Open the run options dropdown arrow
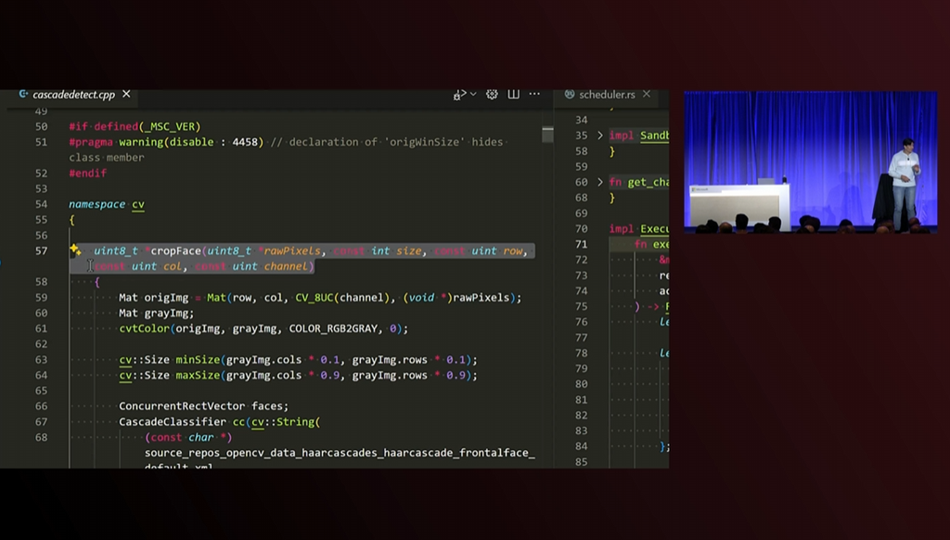This screenshot has height=540, width=950. tap(472, 95)
